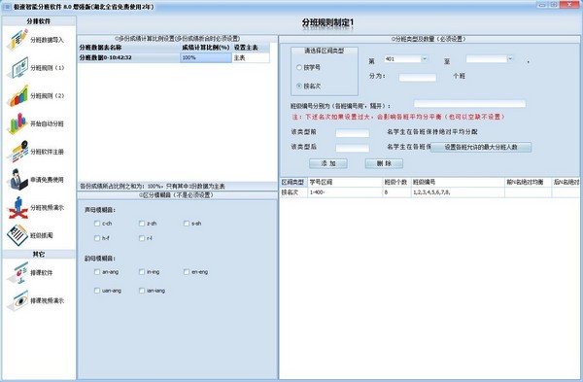Click the 添加 button

click(x=328, y=163)
